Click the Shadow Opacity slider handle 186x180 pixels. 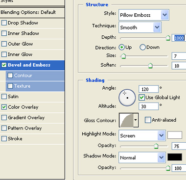click(x=168, y=168)
